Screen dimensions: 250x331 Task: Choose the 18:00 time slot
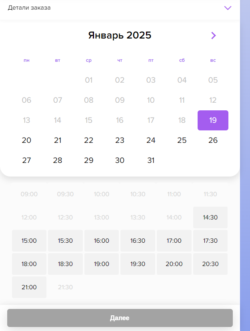pos(29,264)
